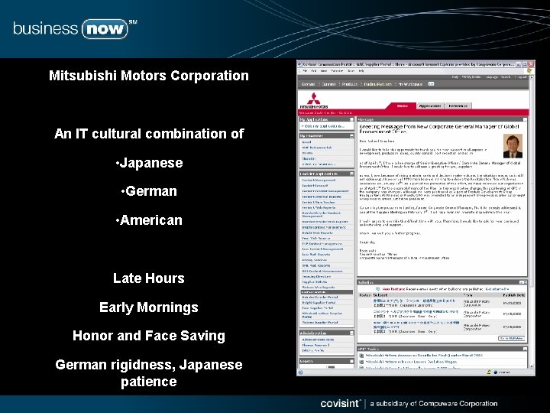Click the New Feature alert icon
Image resolution: width=550 pixels, height=413 pixels.
pyautogui.click(x=378, y=289)
